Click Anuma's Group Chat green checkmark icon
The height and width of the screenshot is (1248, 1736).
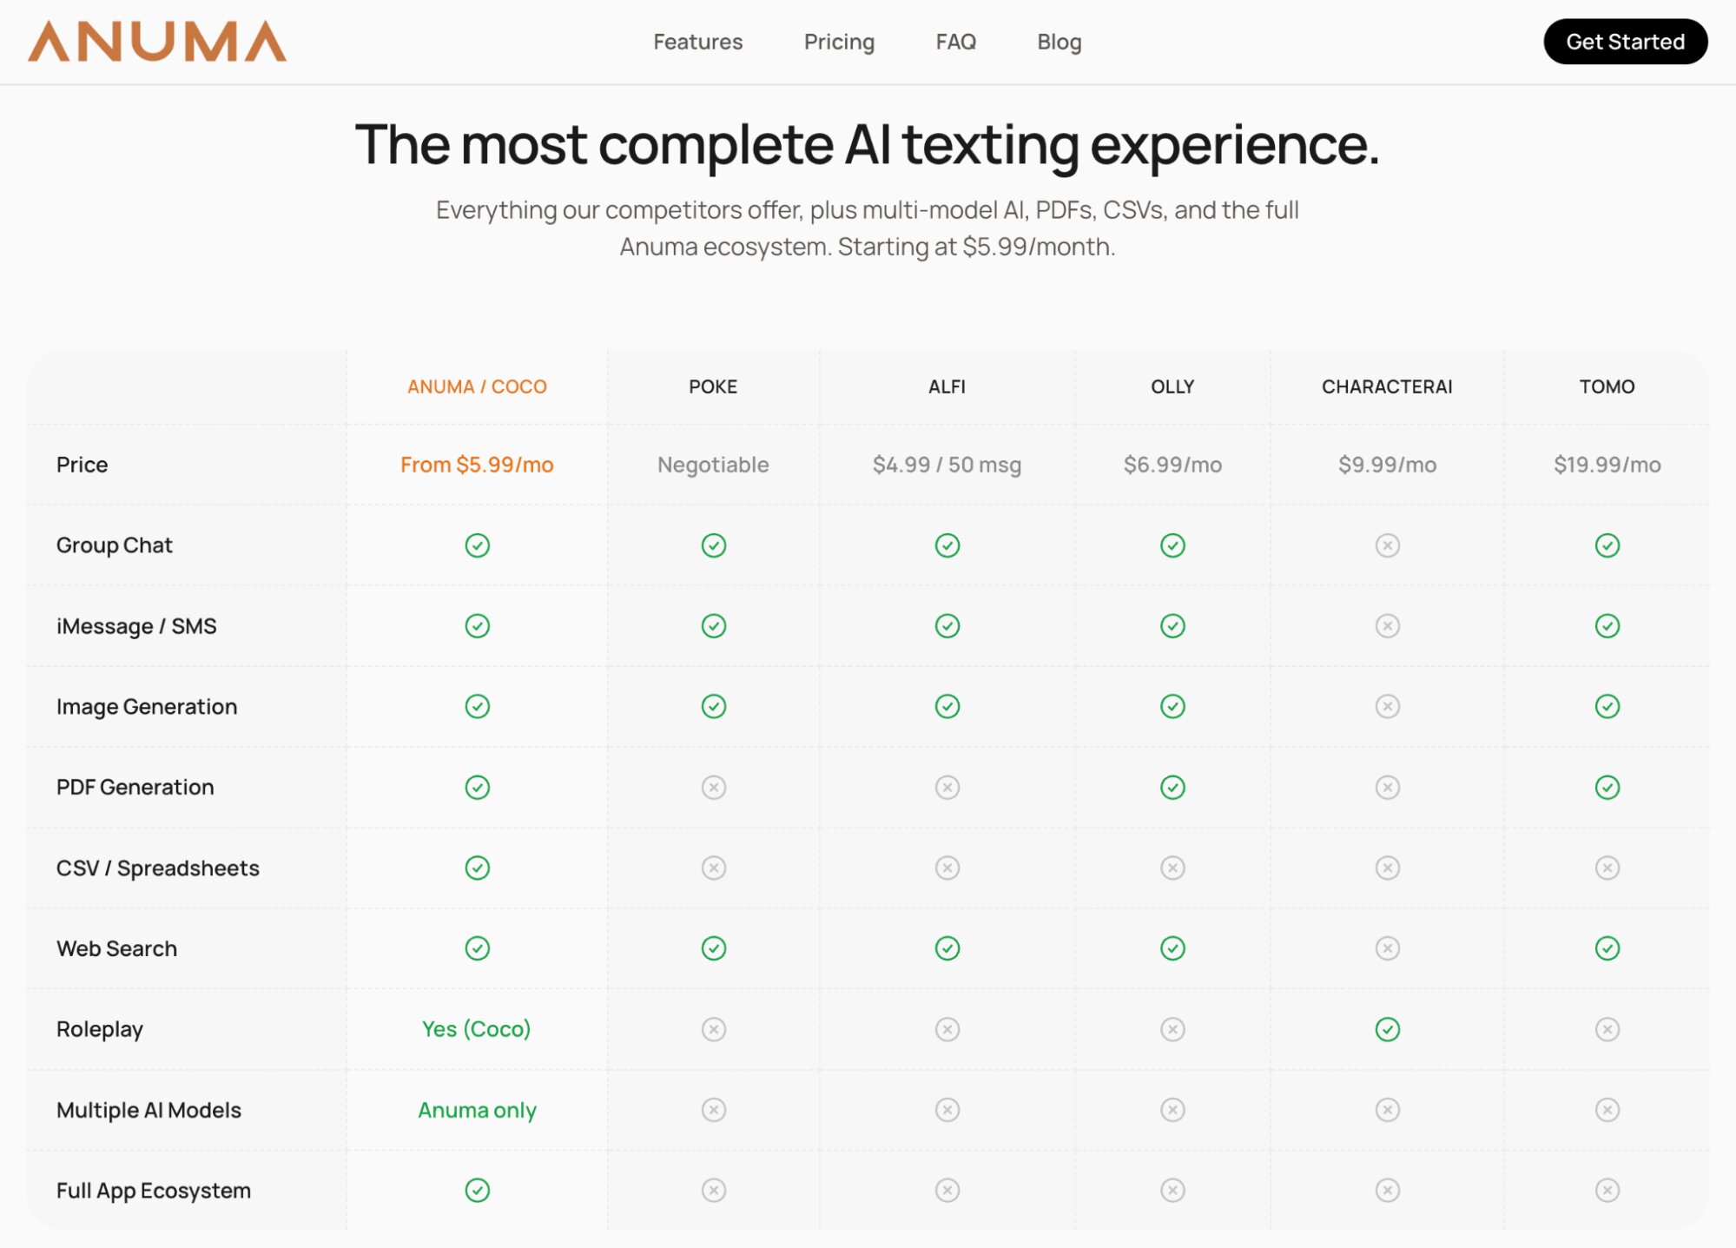(x=477, y=545)
